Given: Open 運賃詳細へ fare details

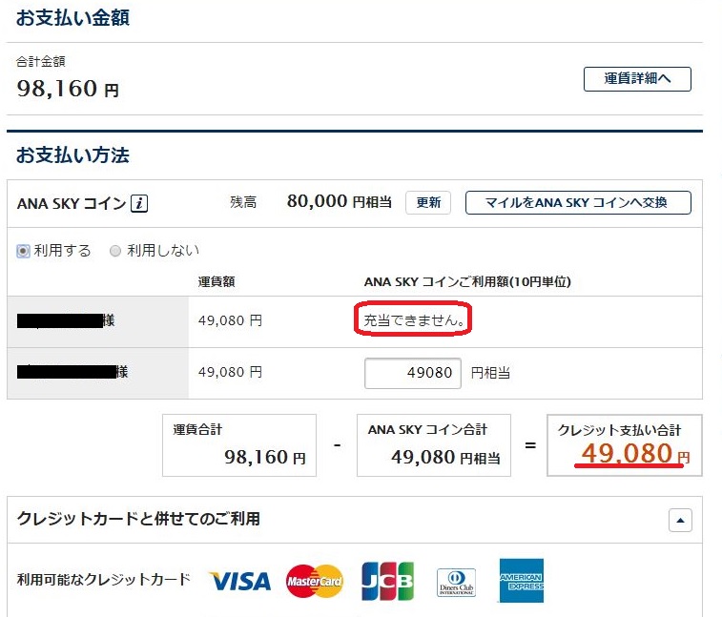Looking at the screenshot, I should point(637,79).
